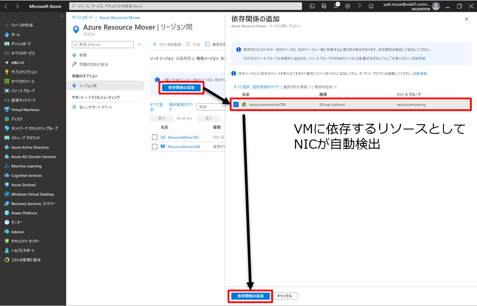Open Recovery Services コンテナー in sidebar

(30, 204)
